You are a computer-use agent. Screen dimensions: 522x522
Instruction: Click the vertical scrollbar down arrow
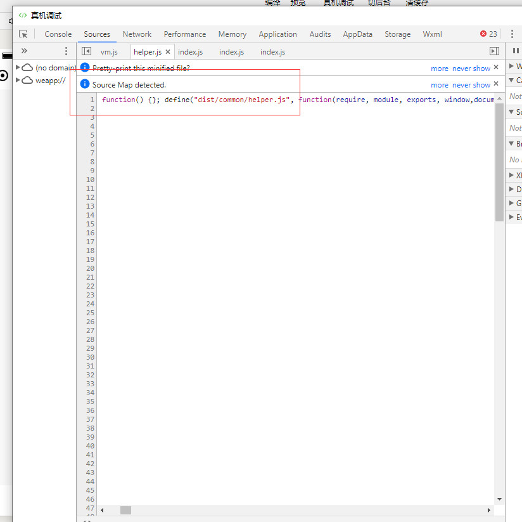(499, 499)
